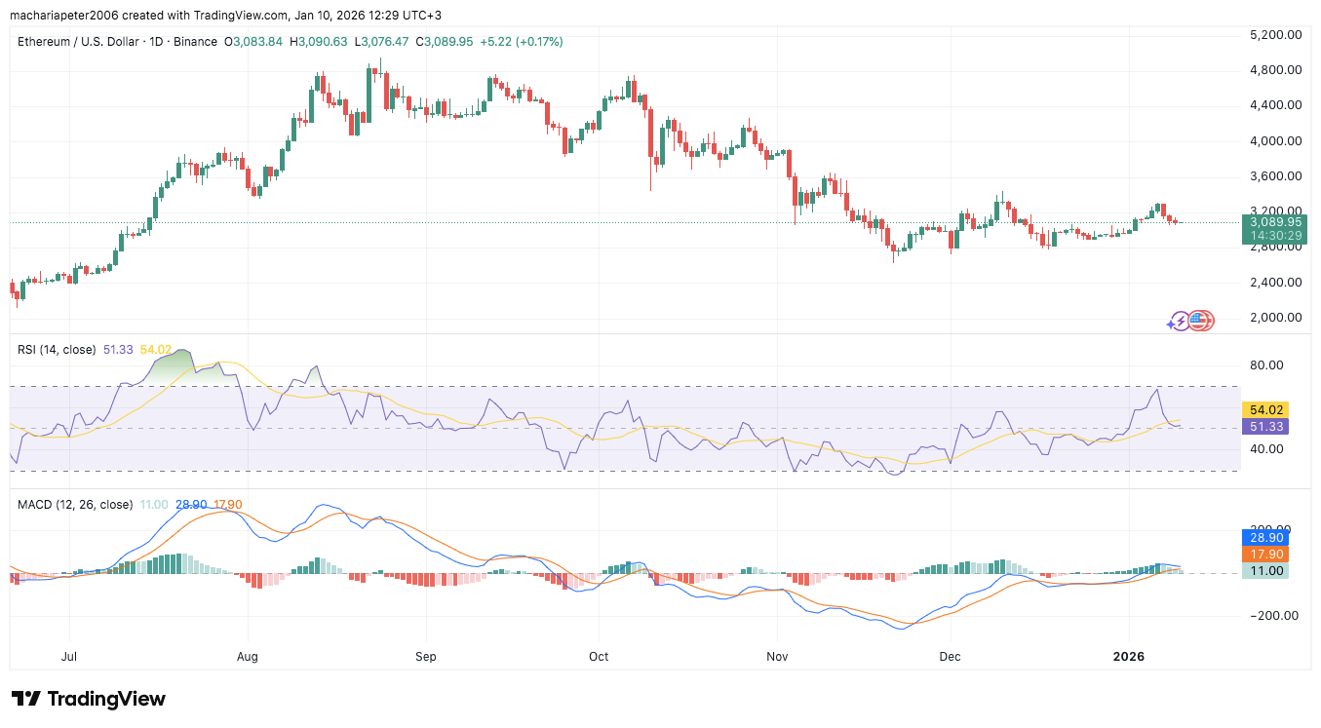Viewport: 1321px width, 728px height.
Task: Click the purple sparkle icon near the chart
Action: pyautogui.click(x=1170, y=325)
